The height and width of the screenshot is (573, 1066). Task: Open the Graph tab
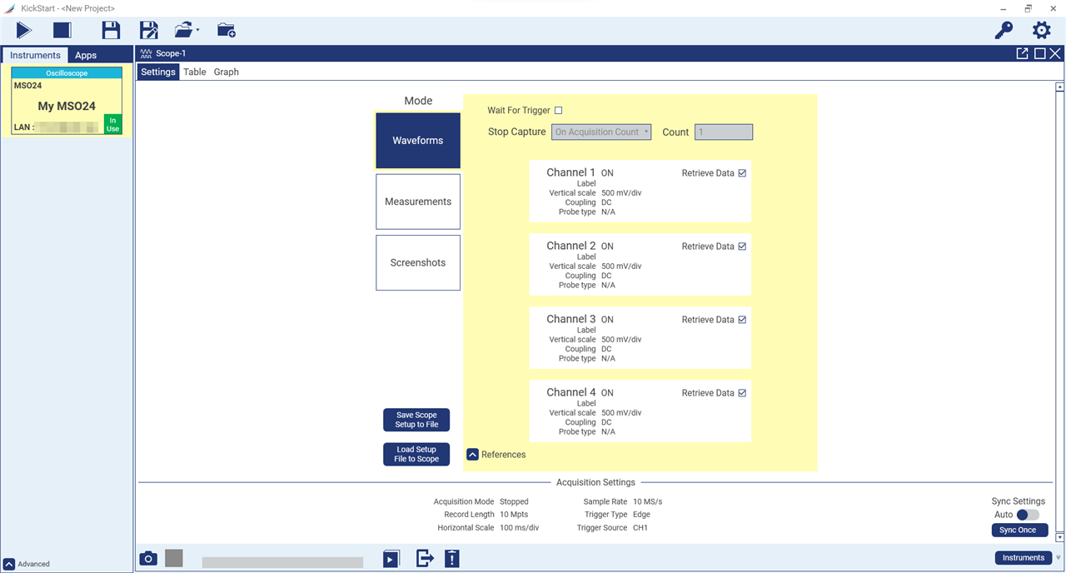point(227,72)
